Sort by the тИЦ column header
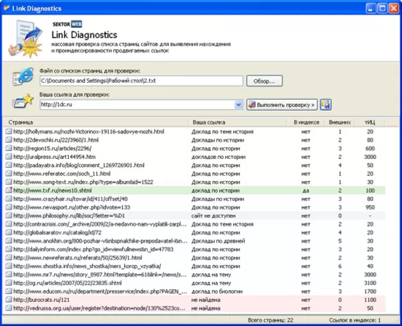Screen dimensions: 402x326 point(370,122)
